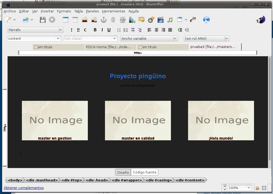
Task: Click the add-ons puzzle piece icon
Action: [257, 188]
